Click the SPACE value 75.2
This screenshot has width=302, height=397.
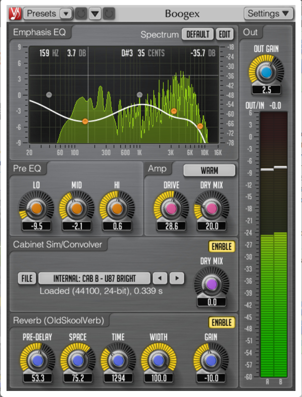[78, 378]
